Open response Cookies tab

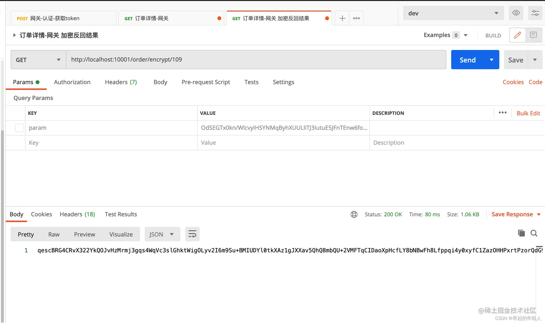coord(41,214)
